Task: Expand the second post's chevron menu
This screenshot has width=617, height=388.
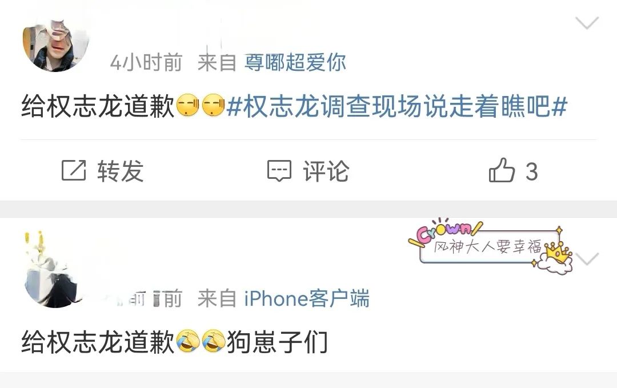Action: click(x=587, y=258)
